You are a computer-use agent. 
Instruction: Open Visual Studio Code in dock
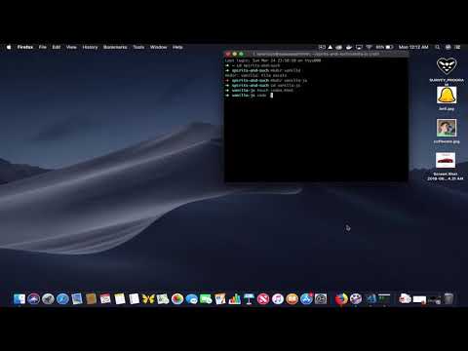[x=370, y=298]
